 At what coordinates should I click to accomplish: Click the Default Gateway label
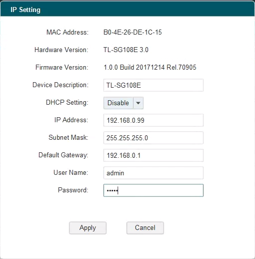click(x=63, y=155)
